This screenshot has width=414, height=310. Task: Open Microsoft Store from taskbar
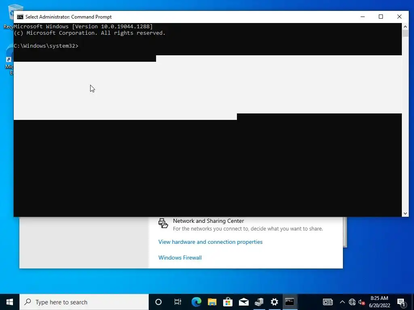228,302
